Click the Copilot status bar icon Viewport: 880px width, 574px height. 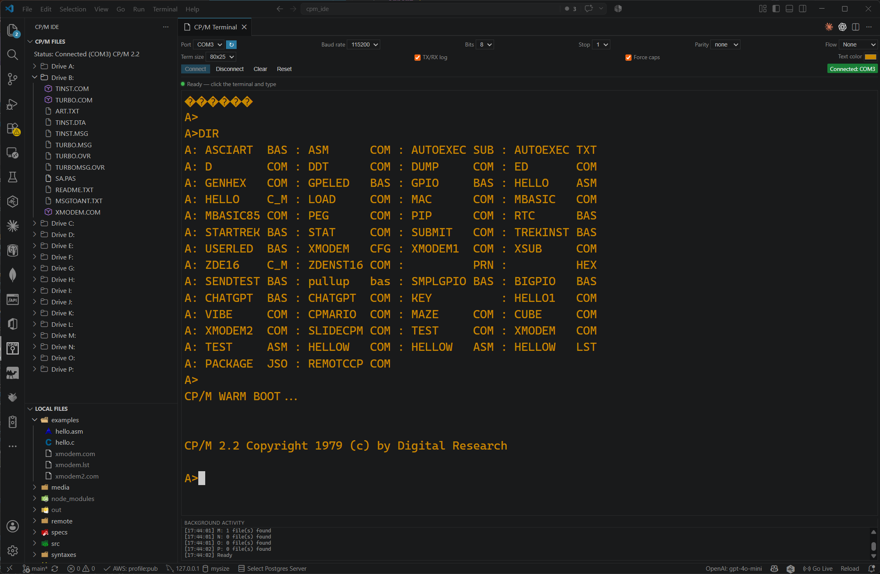pos(774,569)
